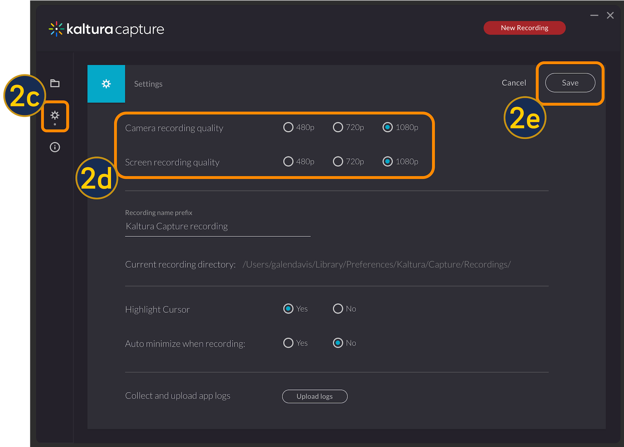Select Yes for Auto minimize when recording

tap(288, 343)
